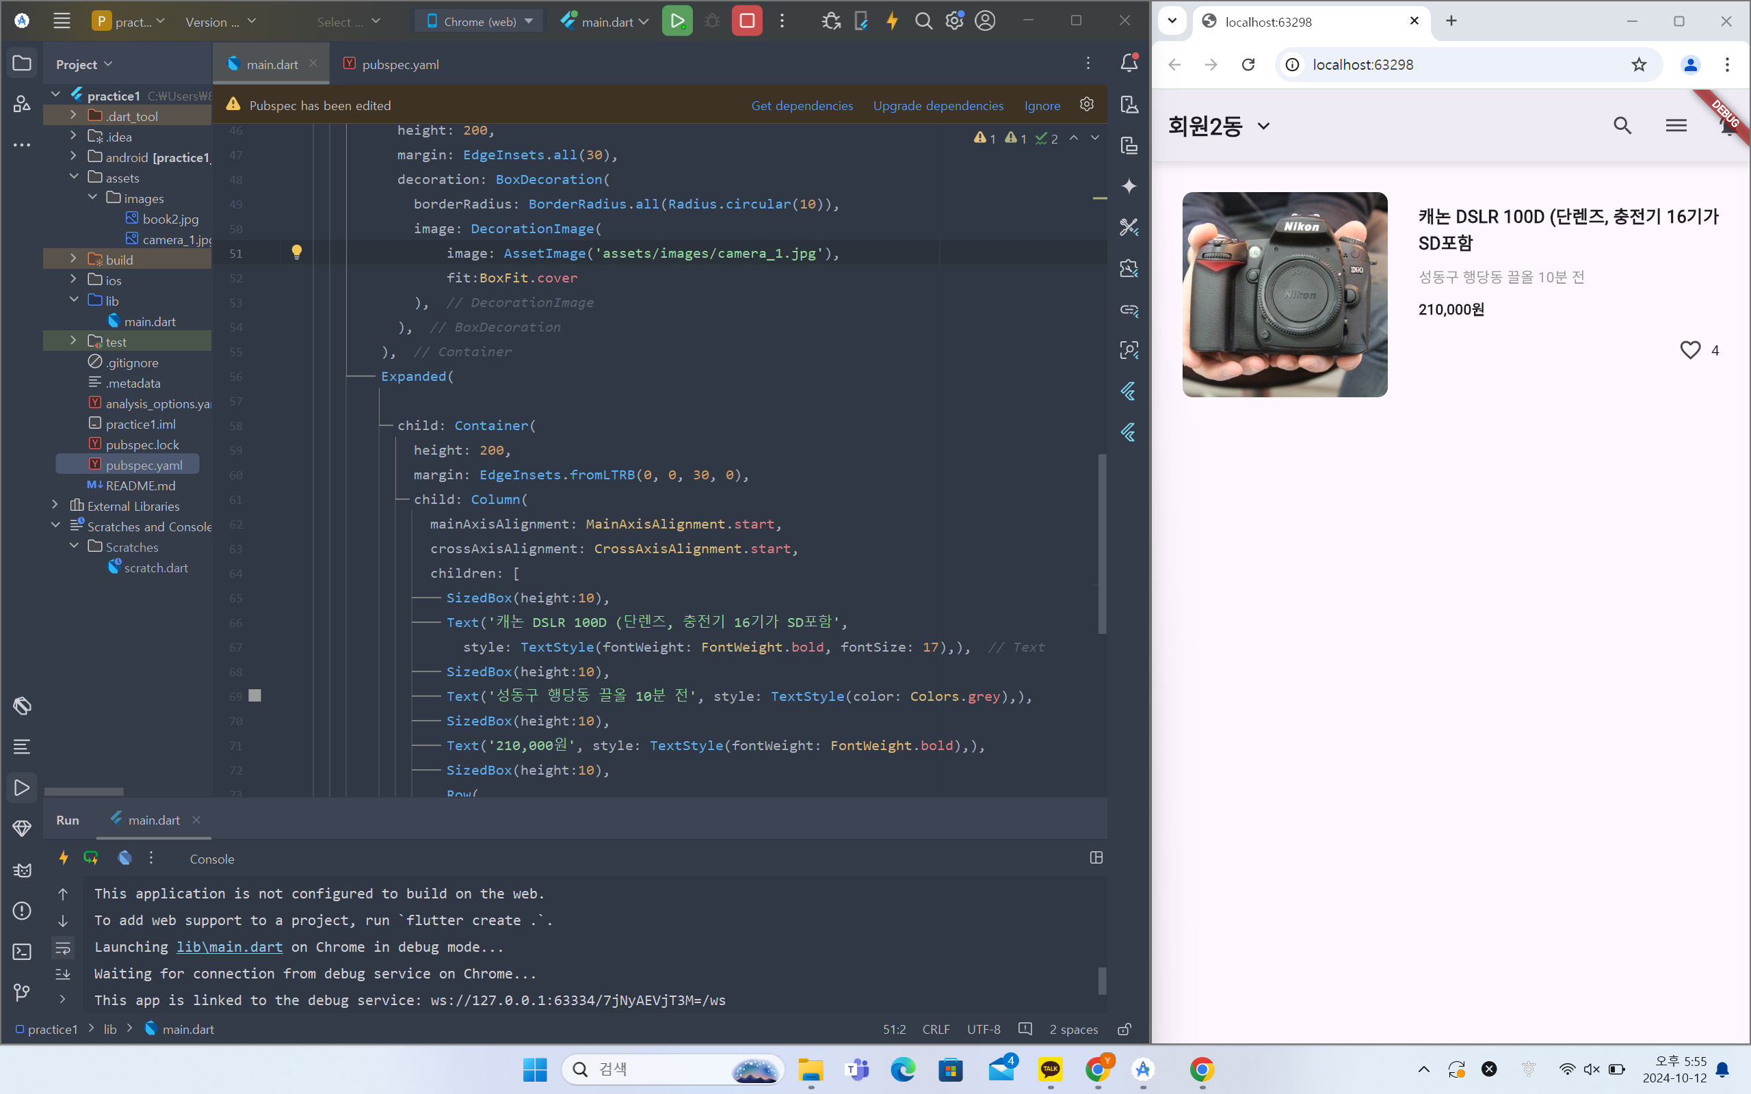This screenshot has height=1094, width=1751.
Task: Open File Explorer from the taskbar
Action: pyautogui.click(x=811, y=1069)
